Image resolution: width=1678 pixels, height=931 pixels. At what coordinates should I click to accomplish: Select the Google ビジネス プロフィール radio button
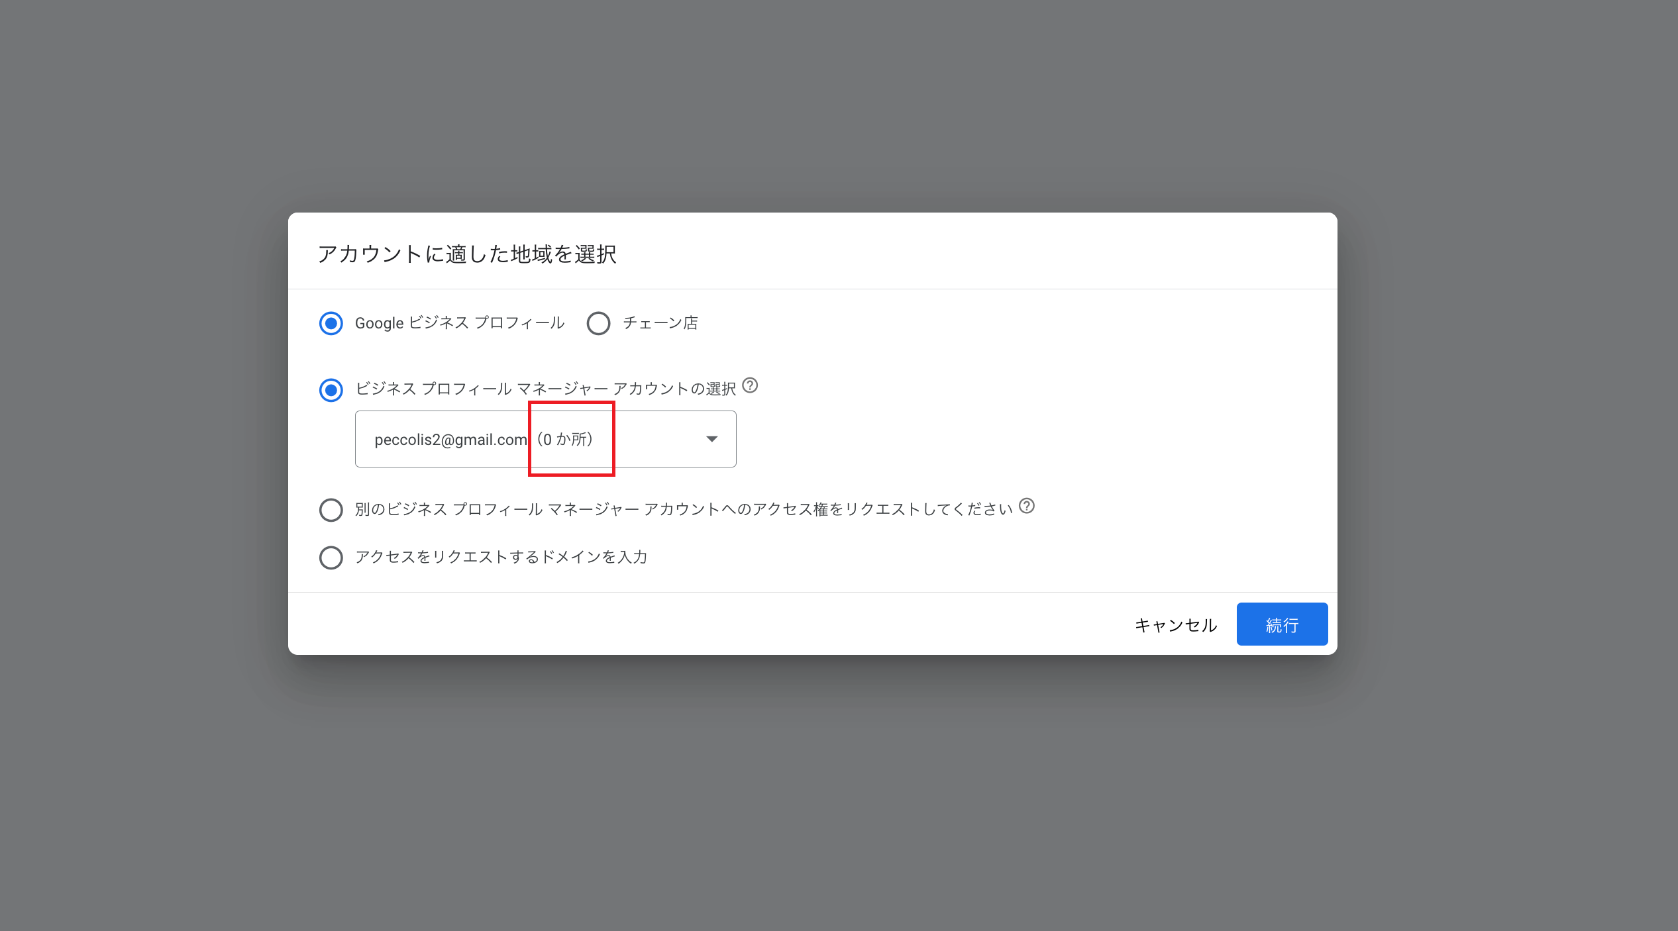[x=331, y=323]
